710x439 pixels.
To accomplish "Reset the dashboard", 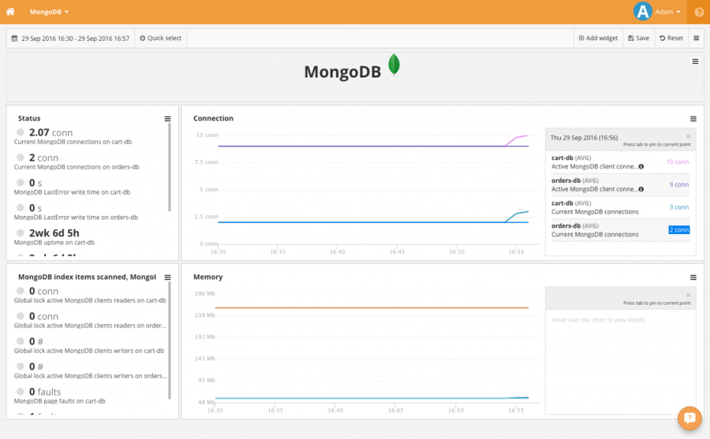I will pos(671,39).
